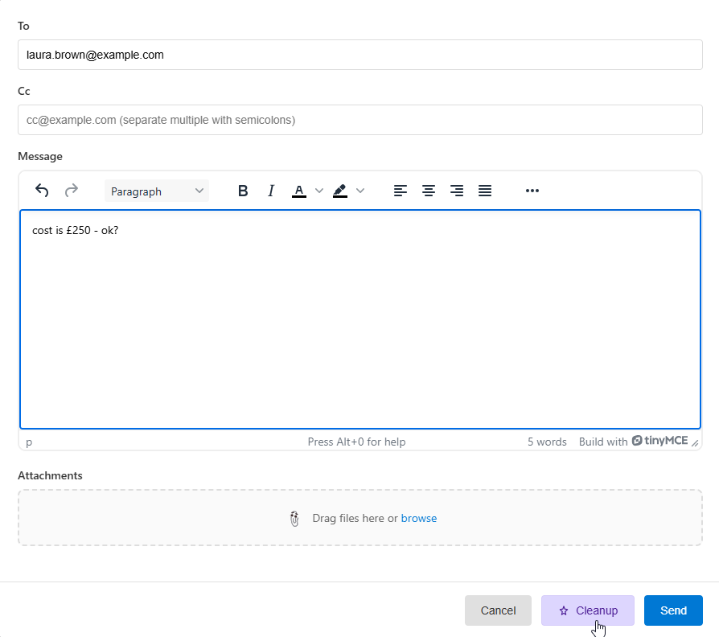This screenshot has width=719, height=637.
Task: Justify the text
Action: 485,191
